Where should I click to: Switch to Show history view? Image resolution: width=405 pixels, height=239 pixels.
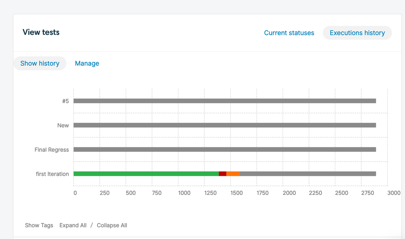(x=40, y=63)
